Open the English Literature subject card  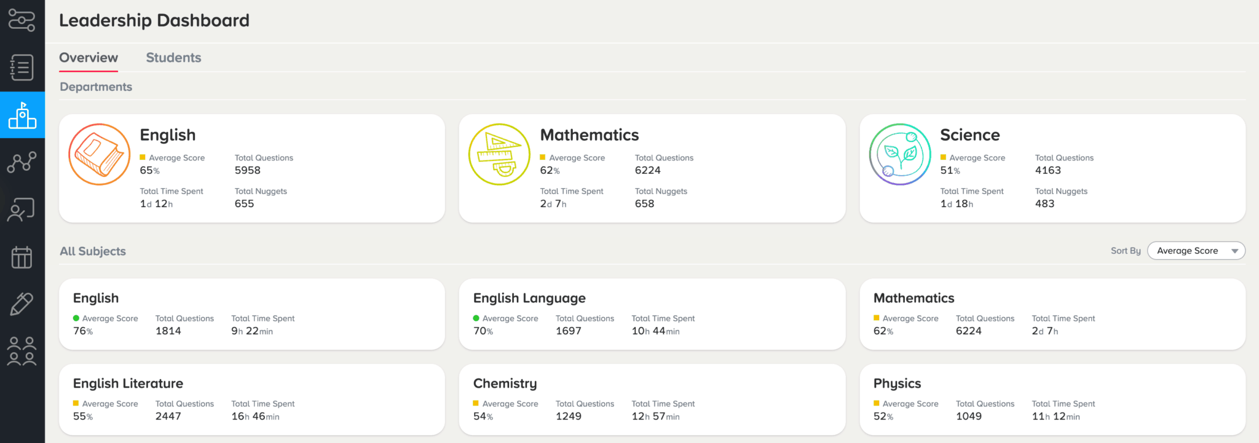(252, 400)
